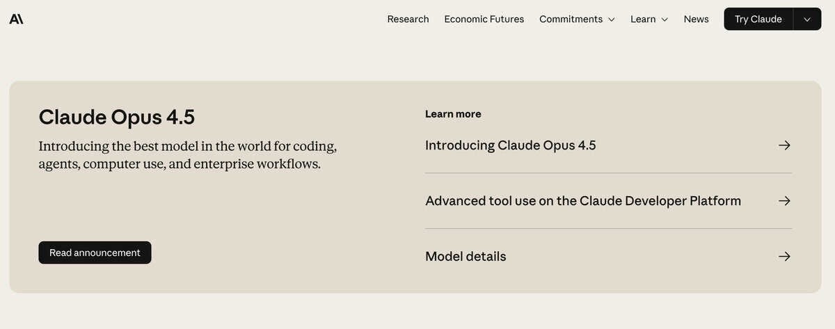Click the Claude Opus 4.5 heading
Image resolution: width=835 pixels, height=329 pixels.
(x=117, y=117)
